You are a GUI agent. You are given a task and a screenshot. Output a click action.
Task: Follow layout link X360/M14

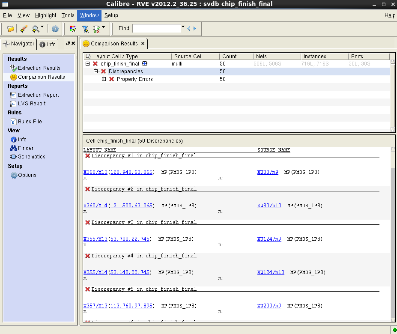(x=96, y=206)
